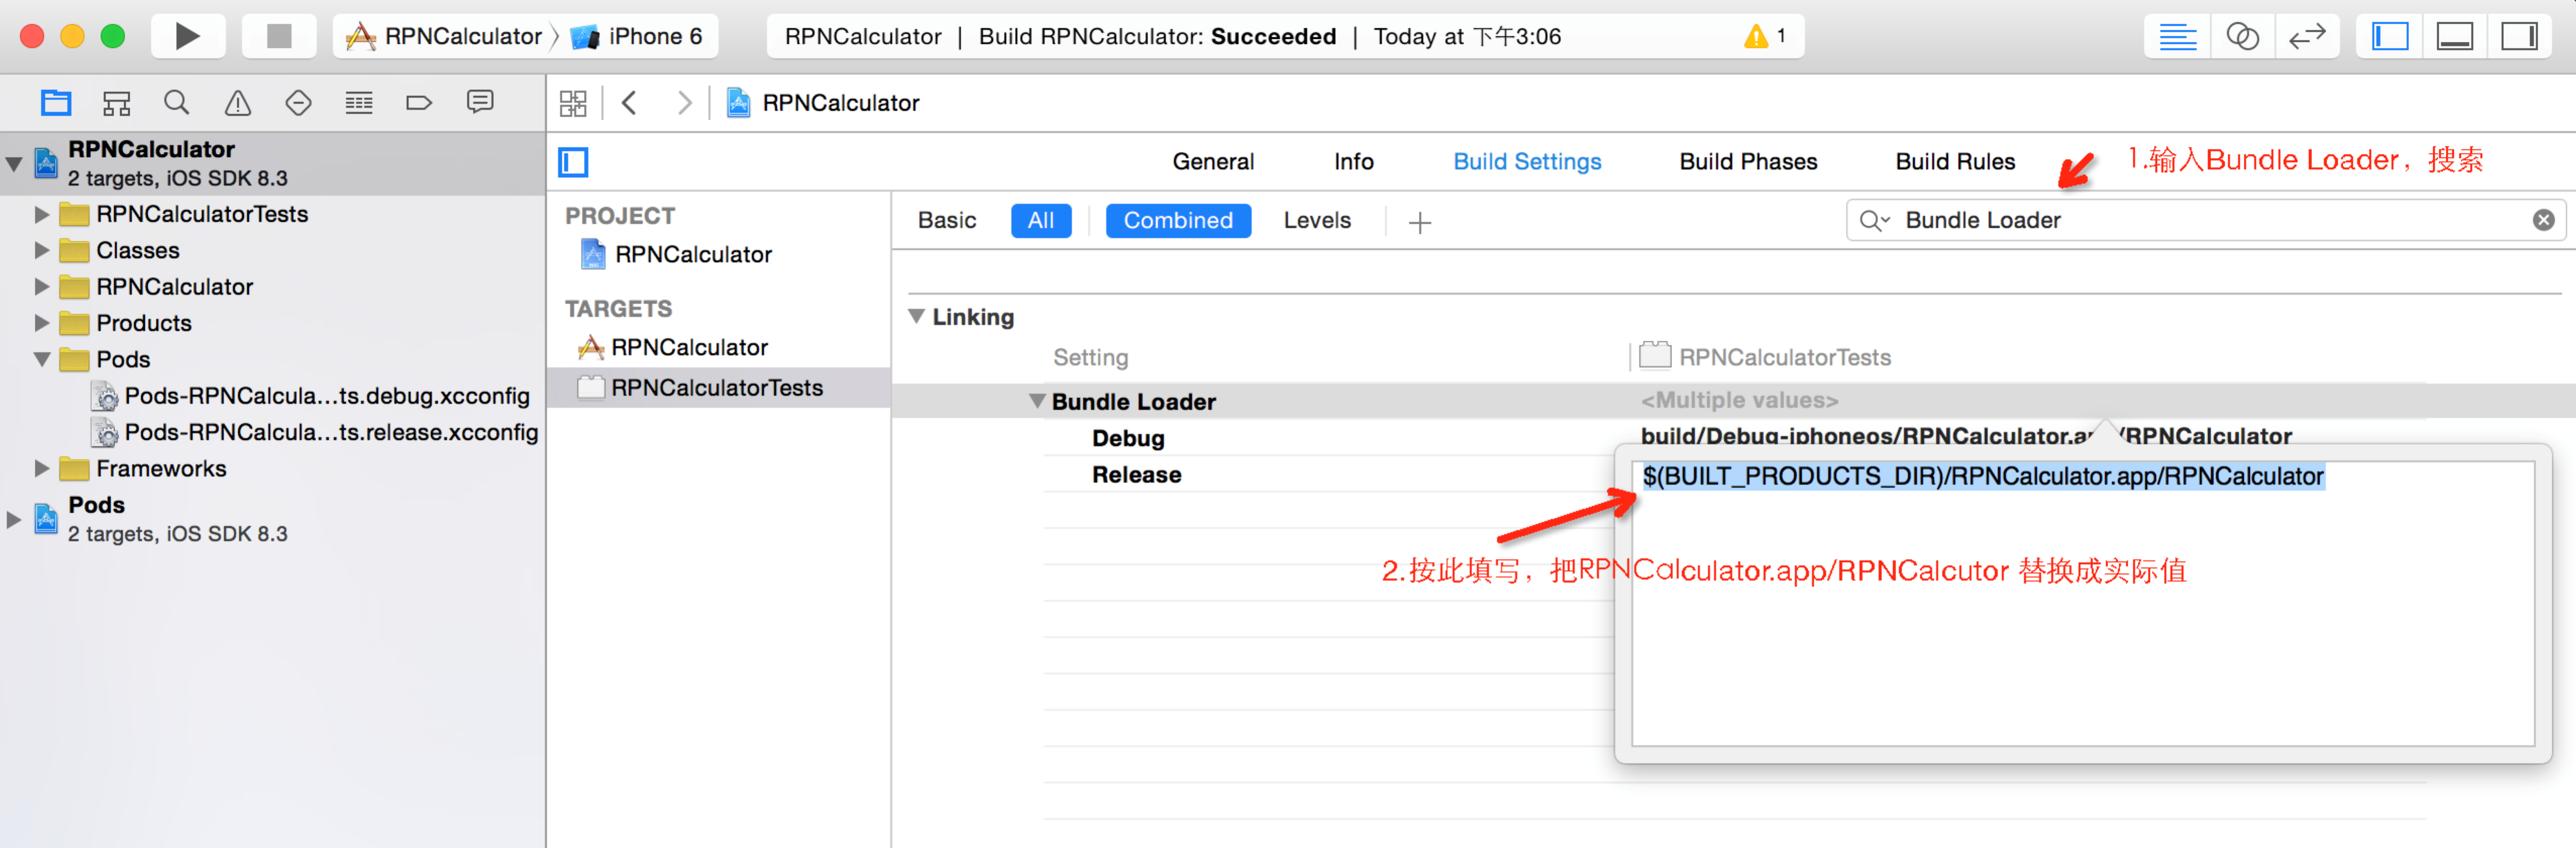The image size is (2576, 848).
Task: Open the Find navigator
Action: [x=176, y=102]
